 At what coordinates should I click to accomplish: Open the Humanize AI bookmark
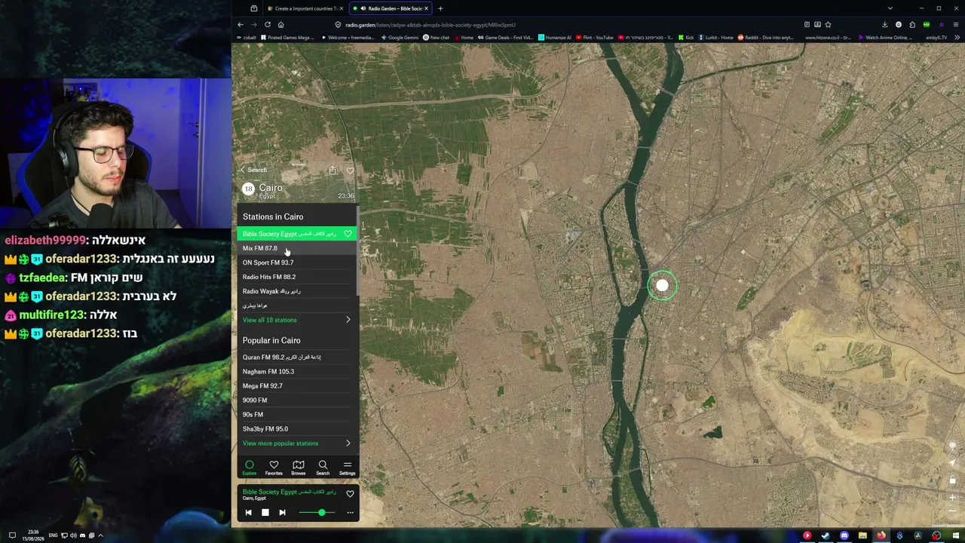(555, 37)
